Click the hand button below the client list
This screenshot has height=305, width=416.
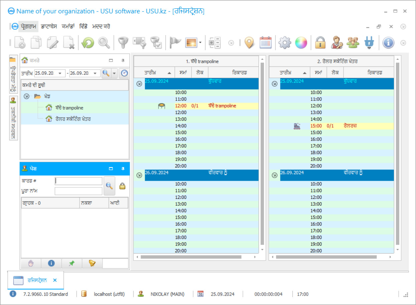click(x=31, y=264)
